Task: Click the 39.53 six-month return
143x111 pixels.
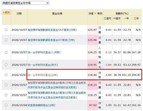Action: click(117, 65)
